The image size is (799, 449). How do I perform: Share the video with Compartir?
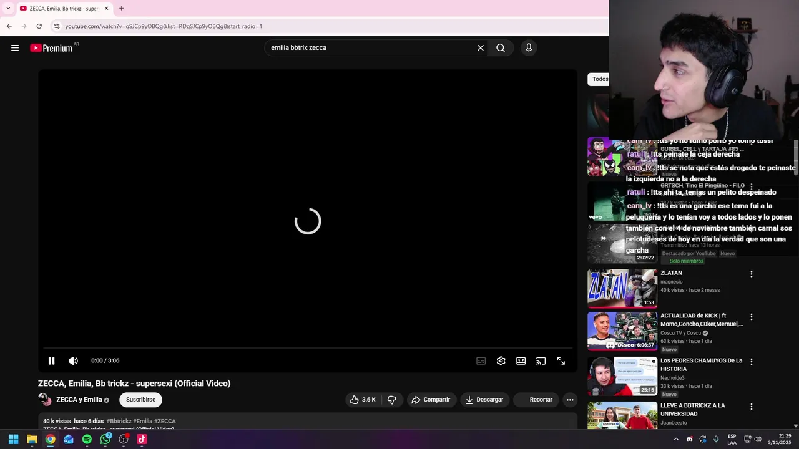point(431,400)
